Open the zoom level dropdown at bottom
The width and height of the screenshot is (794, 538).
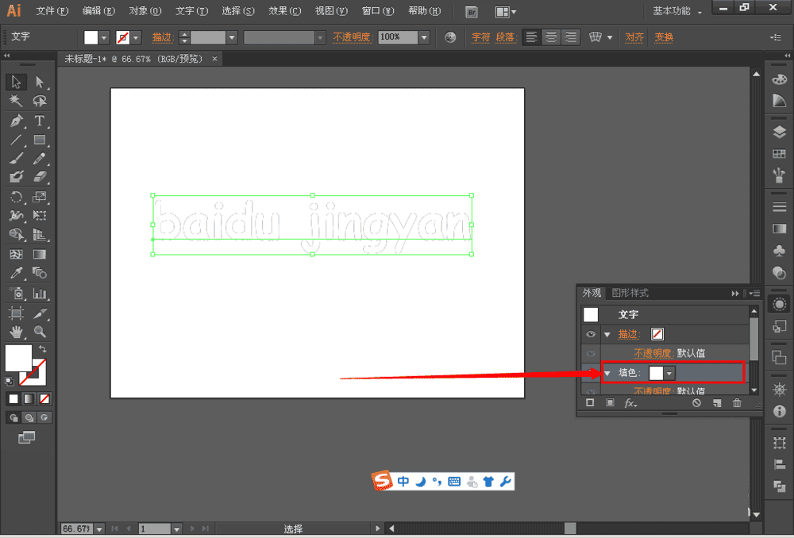tap(99, 529)
